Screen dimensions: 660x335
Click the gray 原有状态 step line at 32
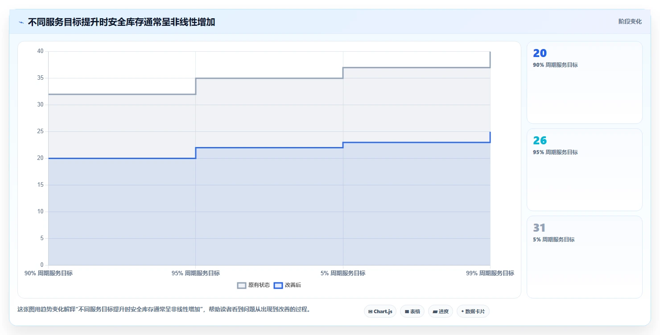(122, 94)
